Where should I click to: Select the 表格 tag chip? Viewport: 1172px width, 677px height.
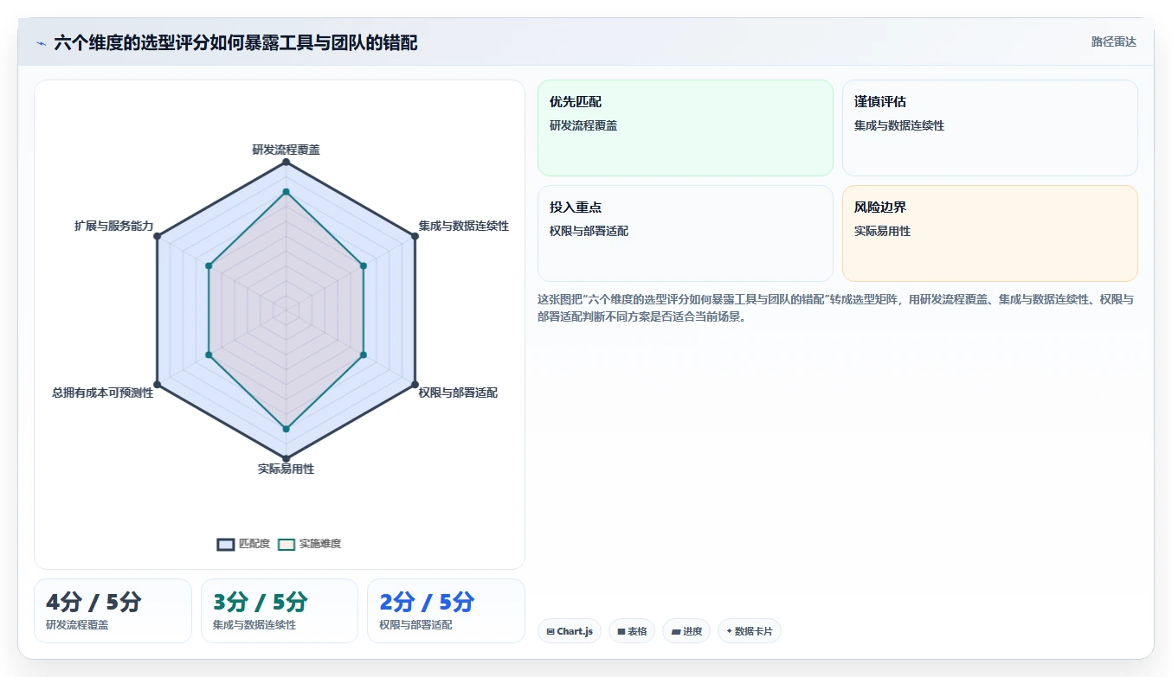click(632, 631)
